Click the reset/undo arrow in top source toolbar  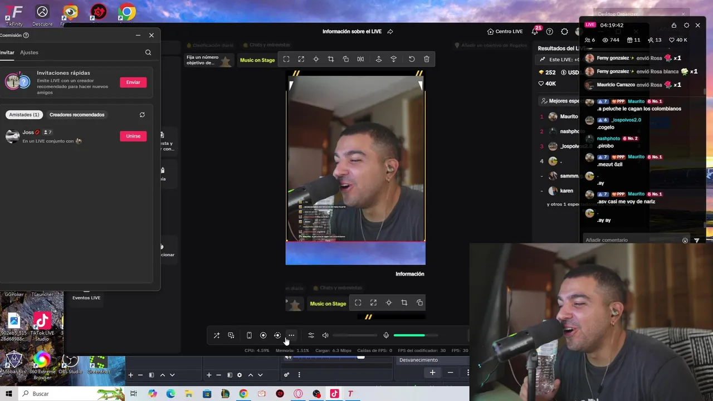412,59
